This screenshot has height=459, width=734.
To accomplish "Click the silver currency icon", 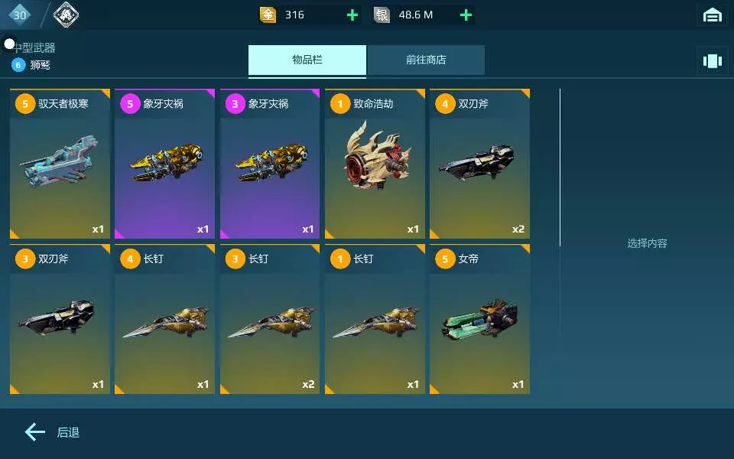I will pyautogui.click(x=382, y=15).
